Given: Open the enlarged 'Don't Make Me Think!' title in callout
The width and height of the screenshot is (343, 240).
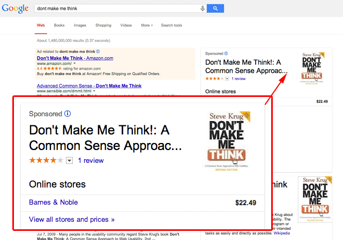Looking at the screenshot, I should click(x=105, y=138).
